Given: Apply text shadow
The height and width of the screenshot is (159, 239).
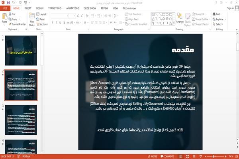Looking at the screenshot, I should (64, 23).
